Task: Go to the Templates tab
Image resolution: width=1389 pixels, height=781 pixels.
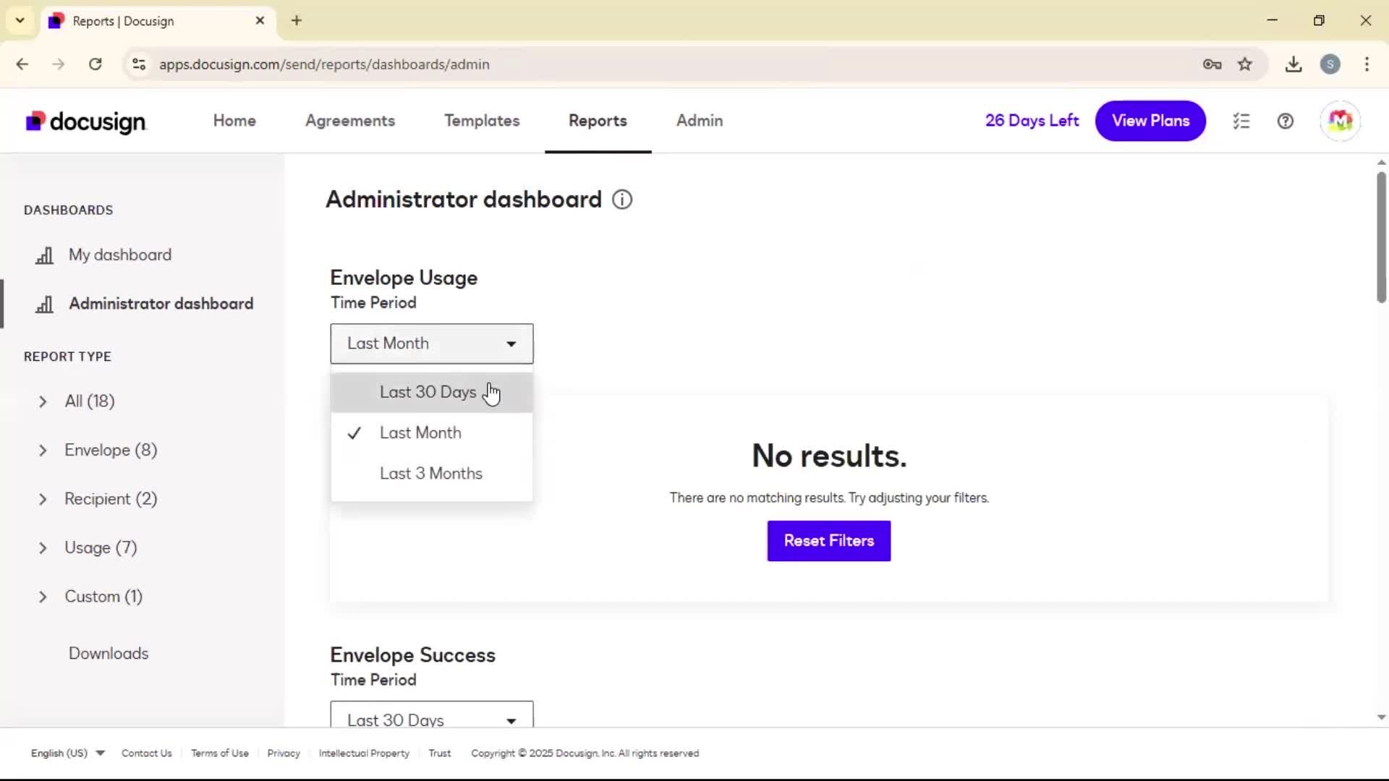Action: click(x=482, y=121)
